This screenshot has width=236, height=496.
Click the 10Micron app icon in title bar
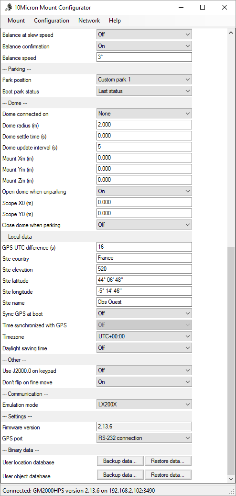(9, 8)
